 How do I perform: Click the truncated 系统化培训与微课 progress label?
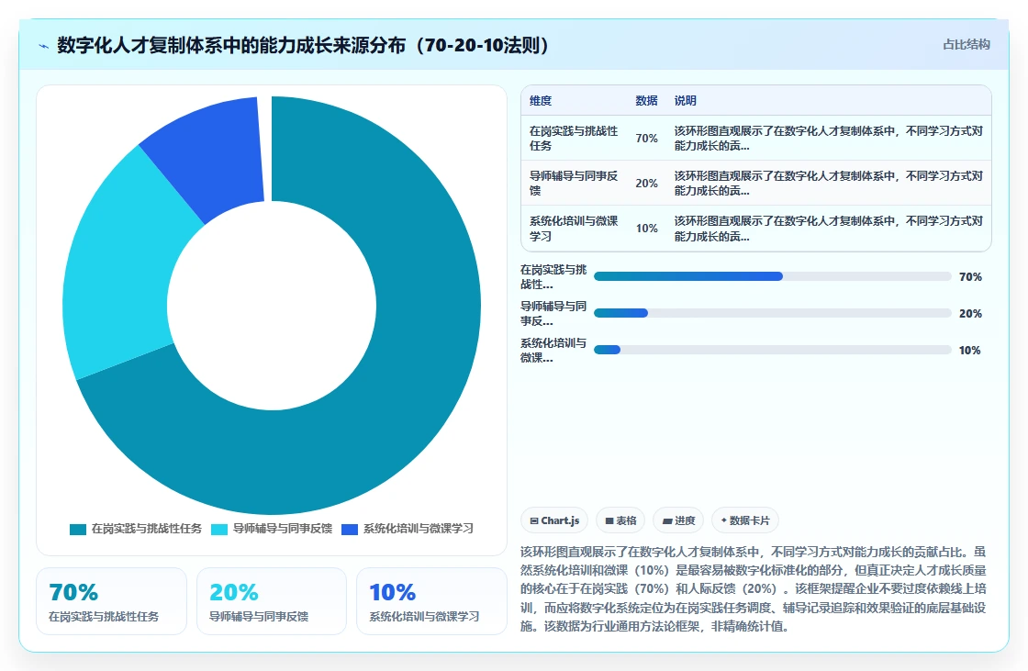coord(553,351)
